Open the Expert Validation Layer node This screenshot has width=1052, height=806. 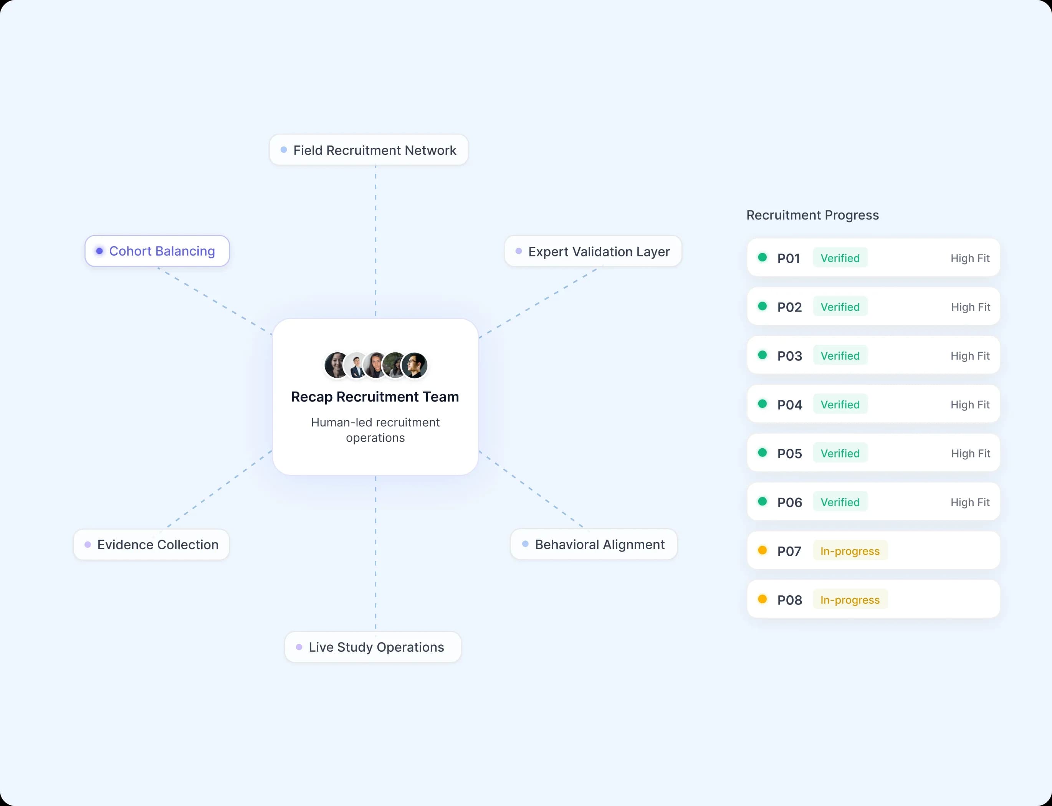(593, 251)
